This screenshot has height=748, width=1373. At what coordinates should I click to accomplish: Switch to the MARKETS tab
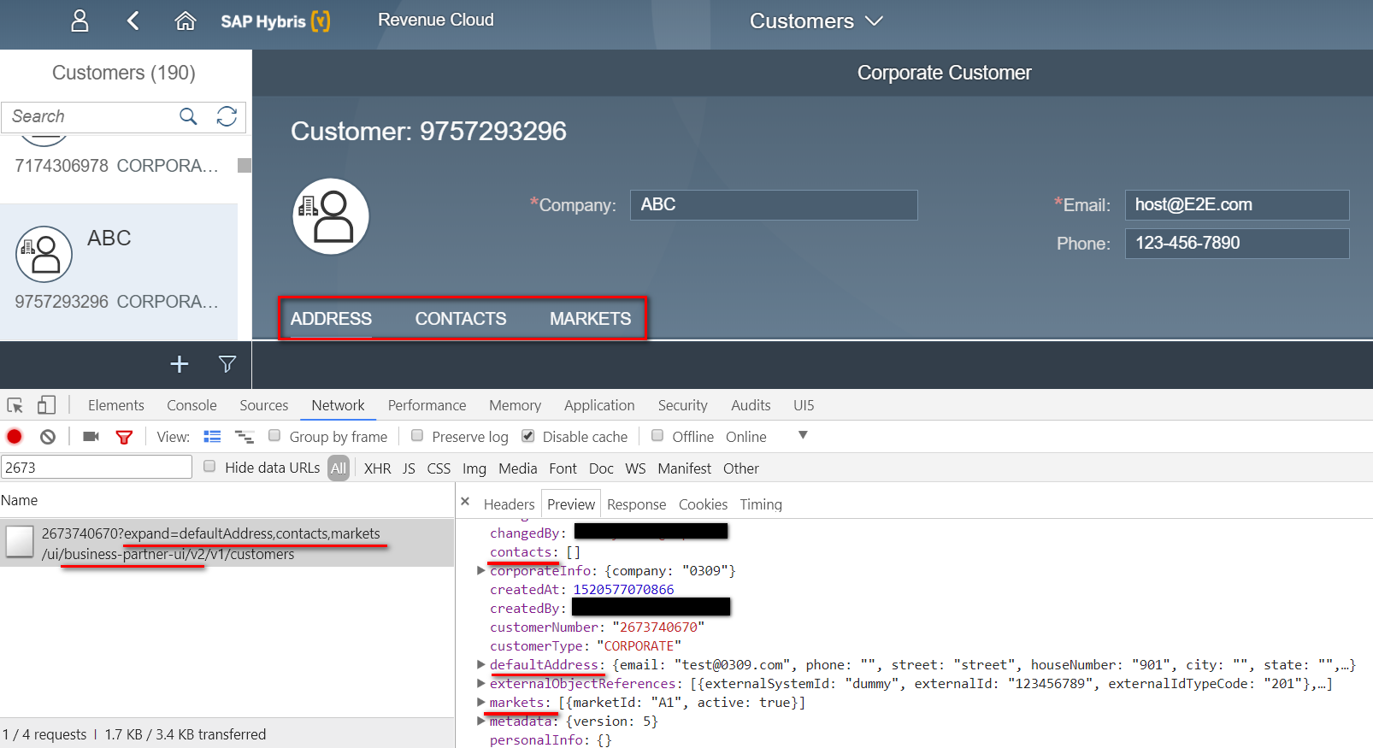[x=591, y=319]
